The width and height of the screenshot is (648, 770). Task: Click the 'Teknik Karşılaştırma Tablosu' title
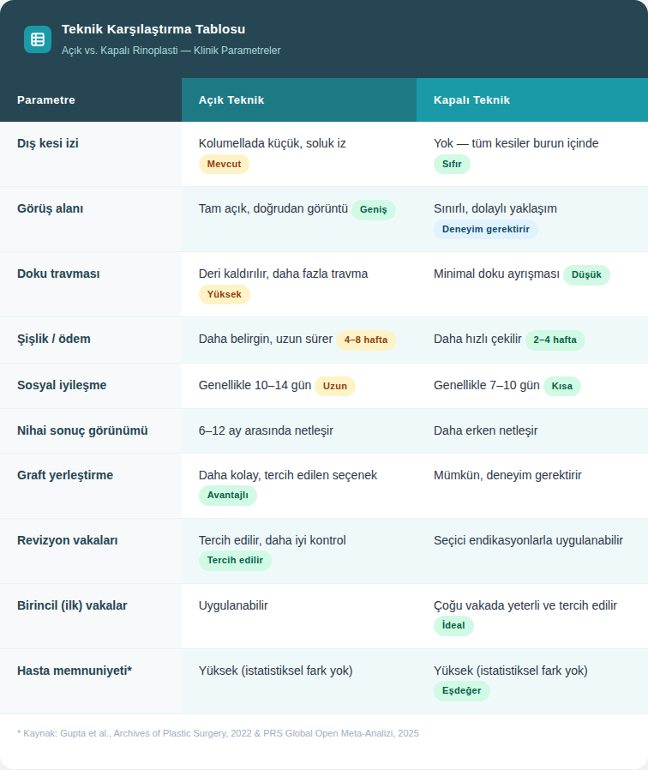[x=153, y=29]
